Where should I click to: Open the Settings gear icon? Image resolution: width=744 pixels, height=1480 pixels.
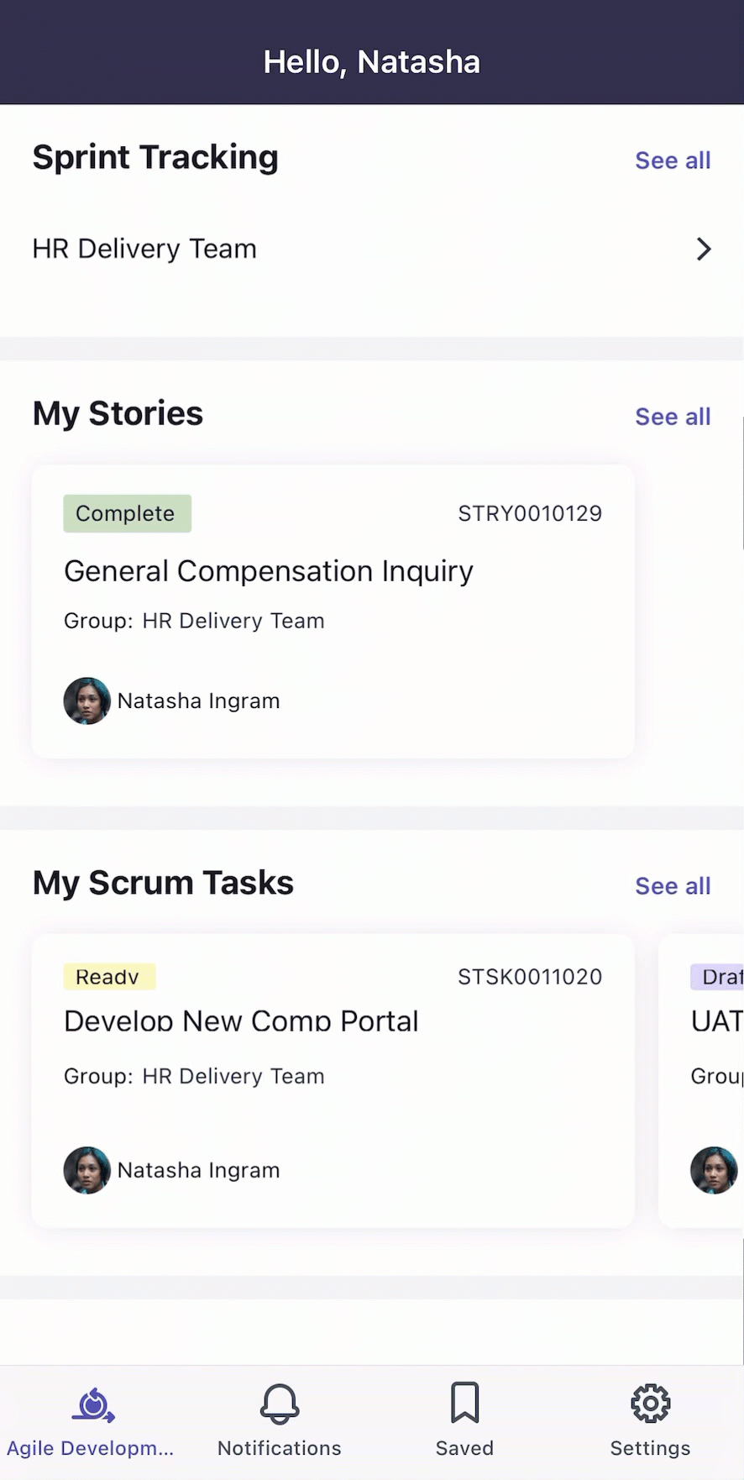[x=651, y=1404]
